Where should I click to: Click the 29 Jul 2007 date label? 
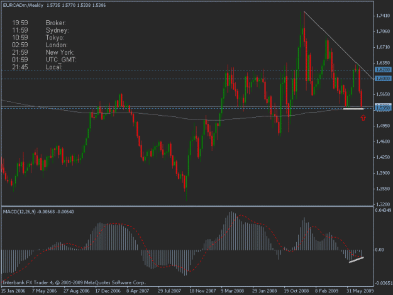click(x=169, y=291)
